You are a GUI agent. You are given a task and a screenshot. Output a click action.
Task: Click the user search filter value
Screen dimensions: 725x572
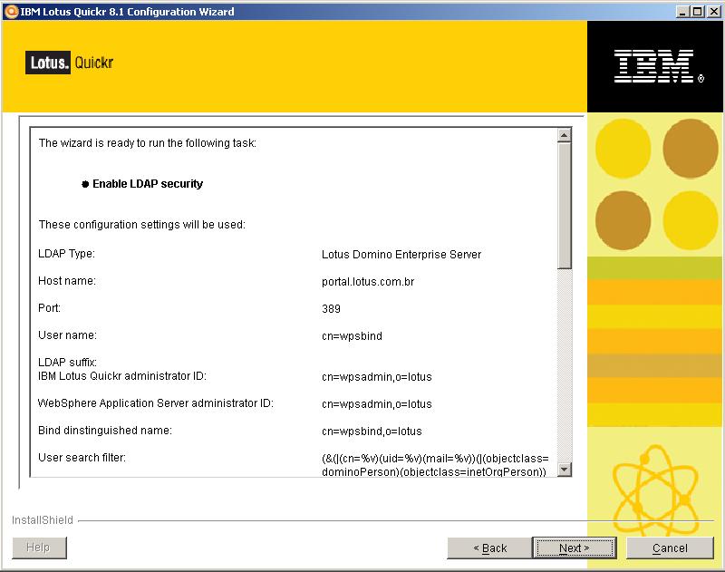[435, 465]
